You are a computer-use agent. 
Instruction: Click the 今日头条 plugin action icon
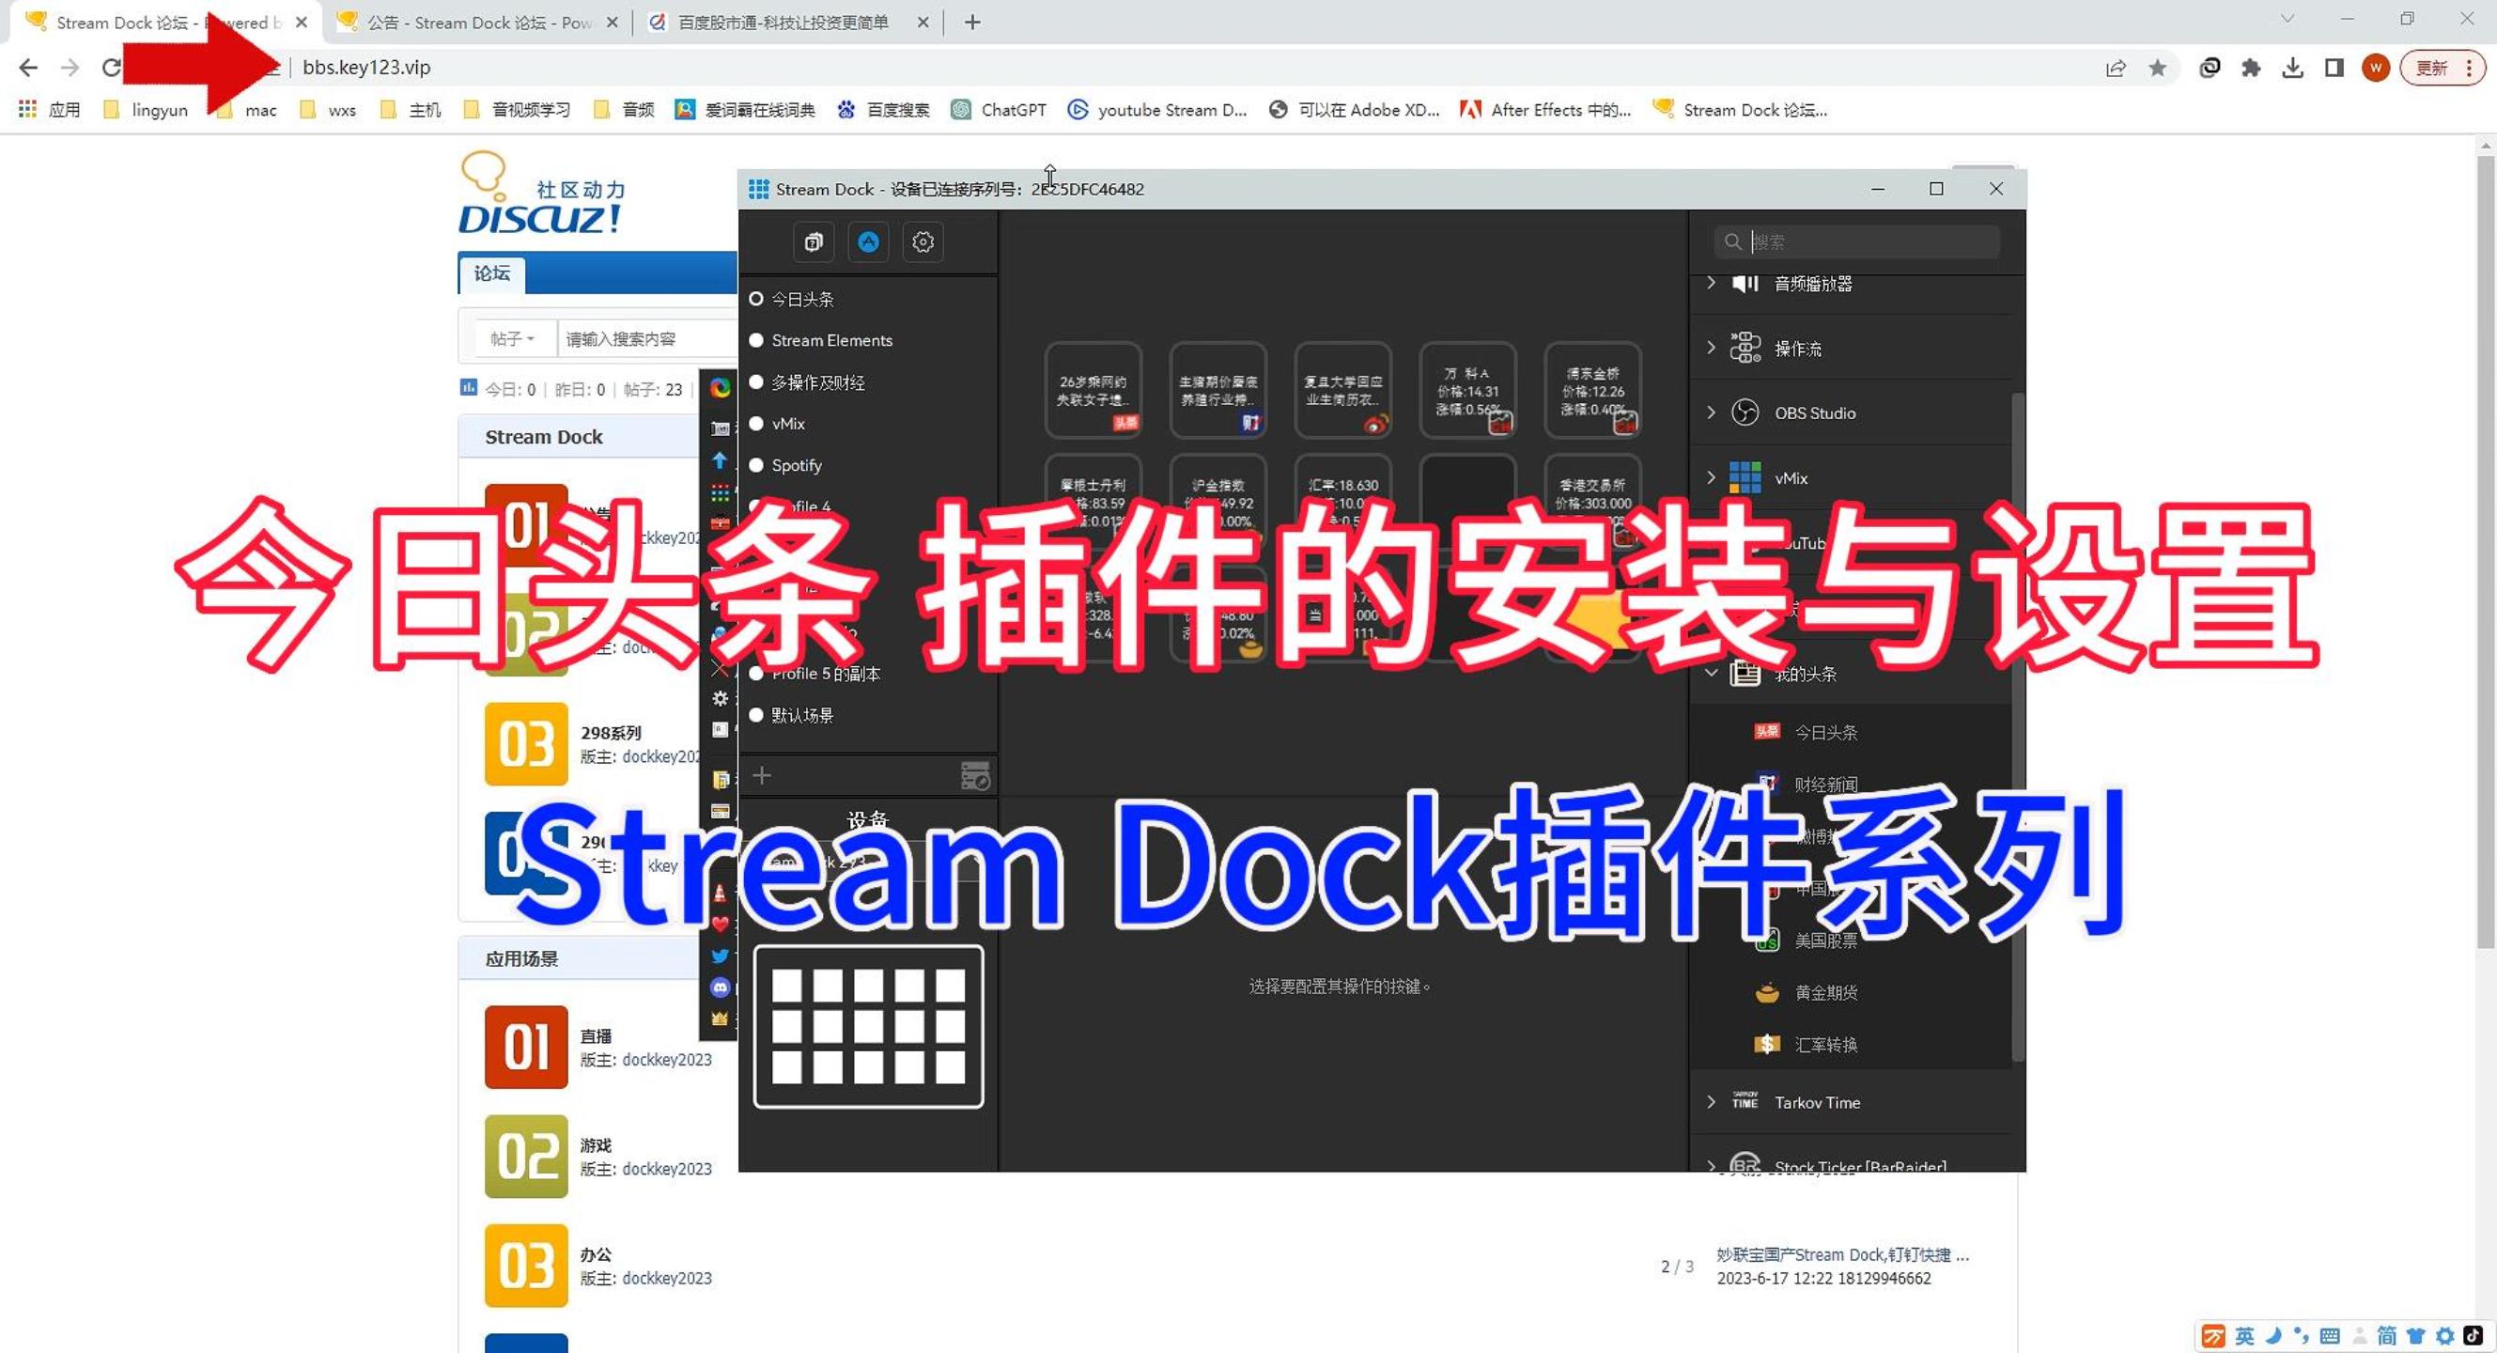[x=1766, y=732]
